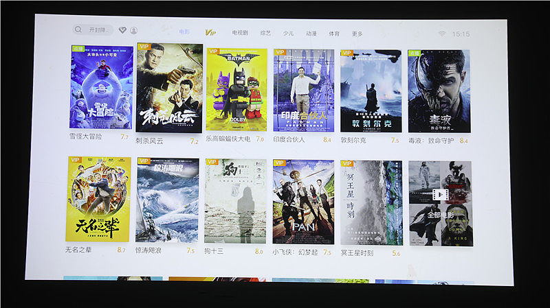550x308 pixels.
Task: Switch to the 电视剧 tab
Action: (x=240, y=32)
